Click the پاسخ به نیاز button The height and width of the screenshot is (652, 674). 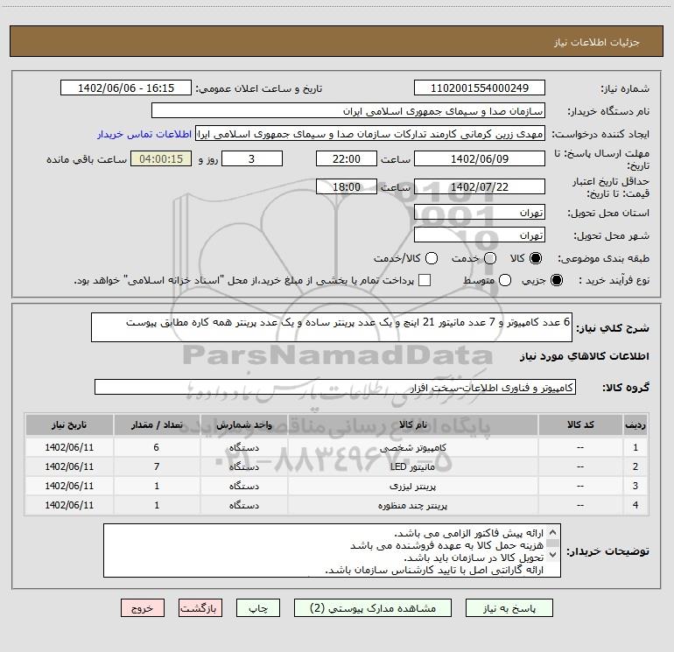tap(509, 608)
